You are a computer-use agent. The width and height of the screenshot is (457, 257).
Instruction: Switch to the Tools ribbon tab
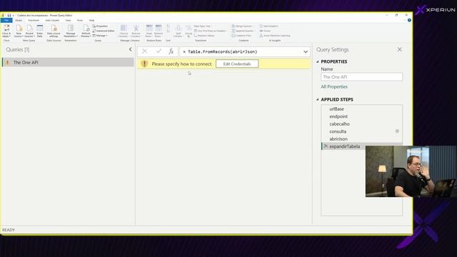pos(79,21)
